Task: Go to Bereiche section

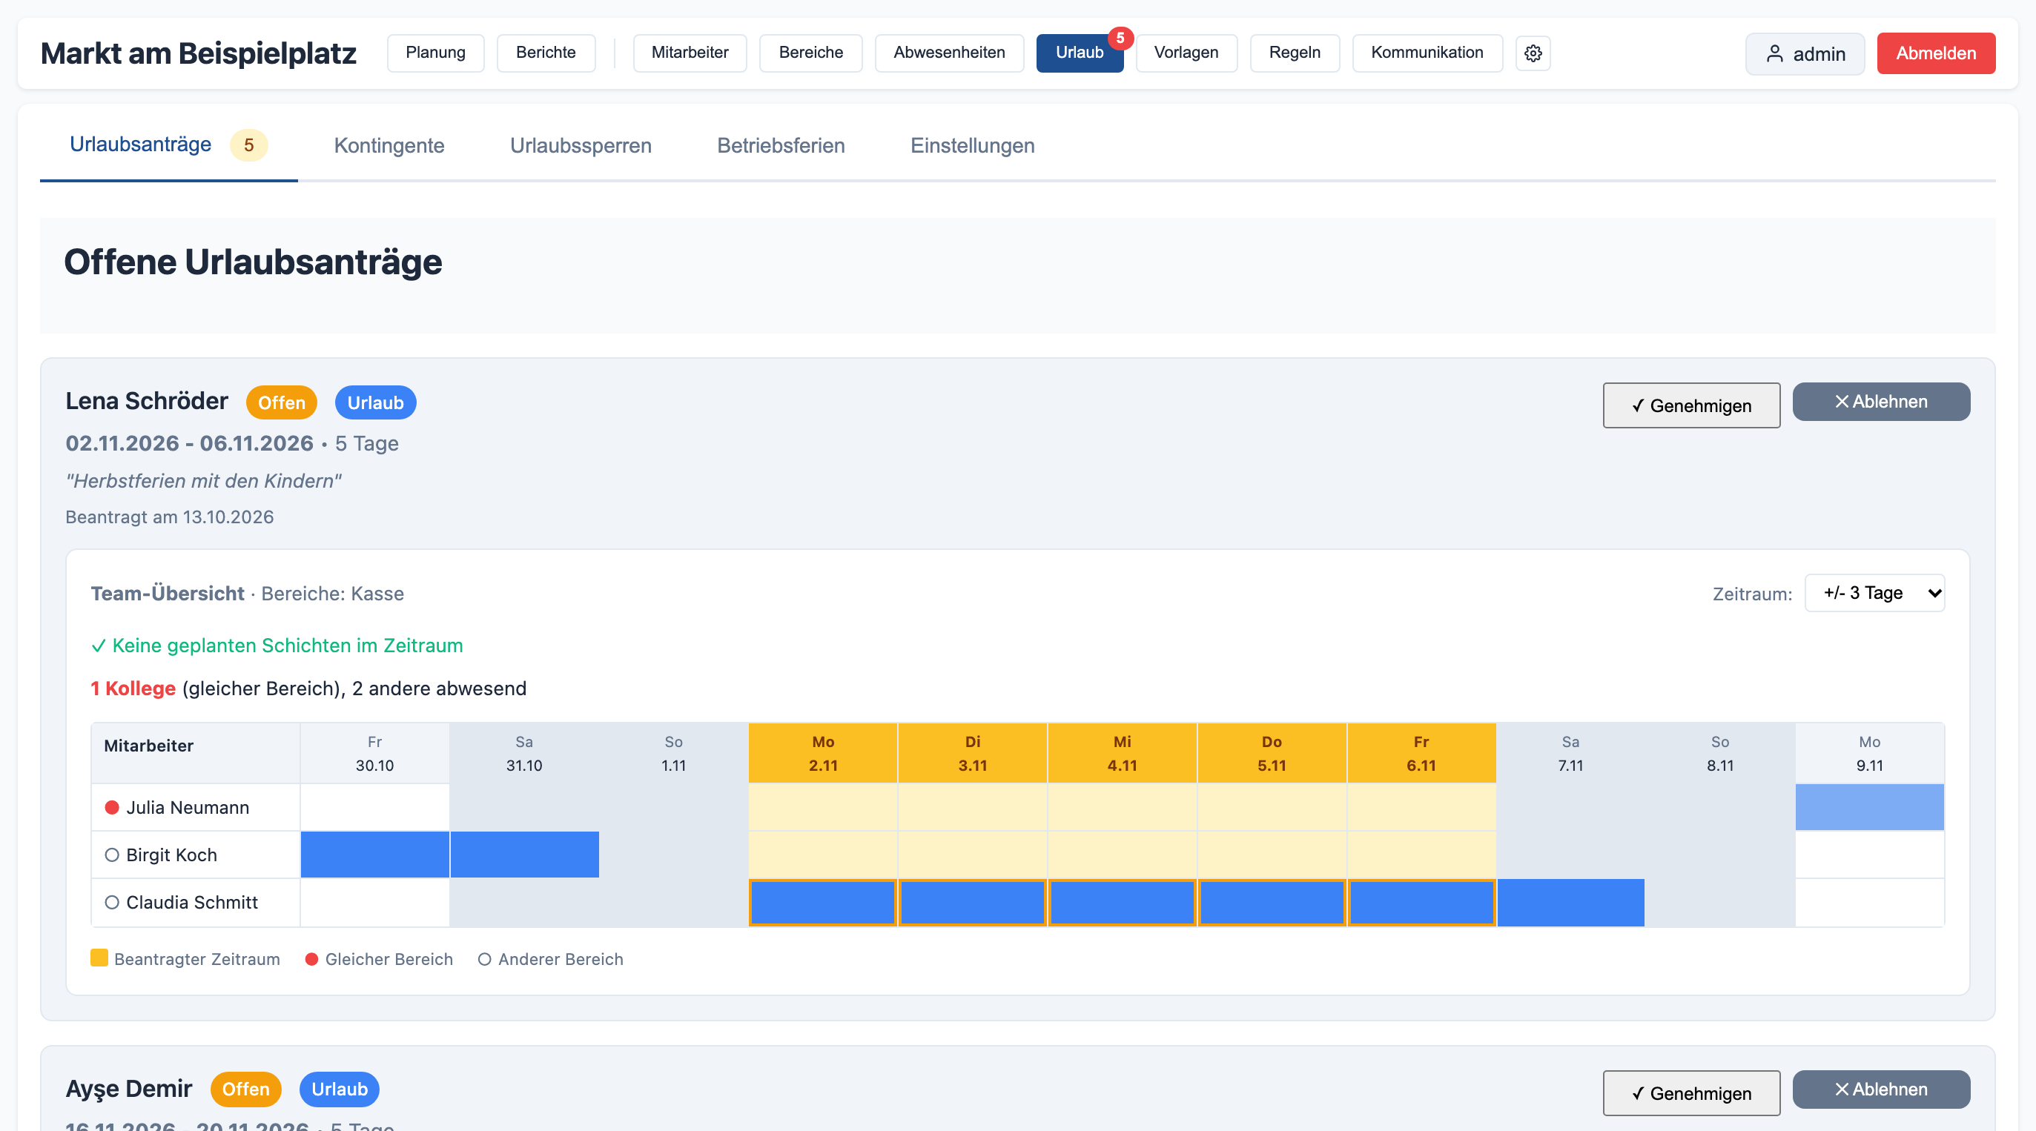Action: (811, 53)
